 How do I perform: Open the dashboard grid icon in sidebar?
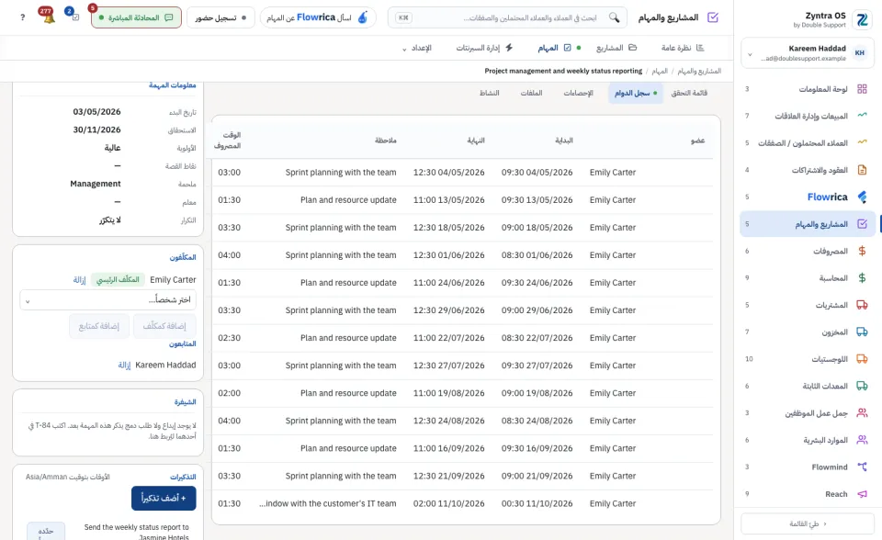(862, 89)
